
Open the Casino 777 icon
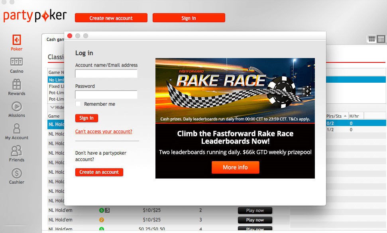coord(16,62)
